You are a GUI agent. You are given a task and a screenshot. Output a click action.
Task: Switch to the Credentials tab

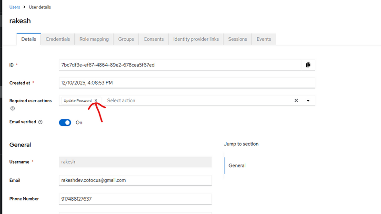58,39
